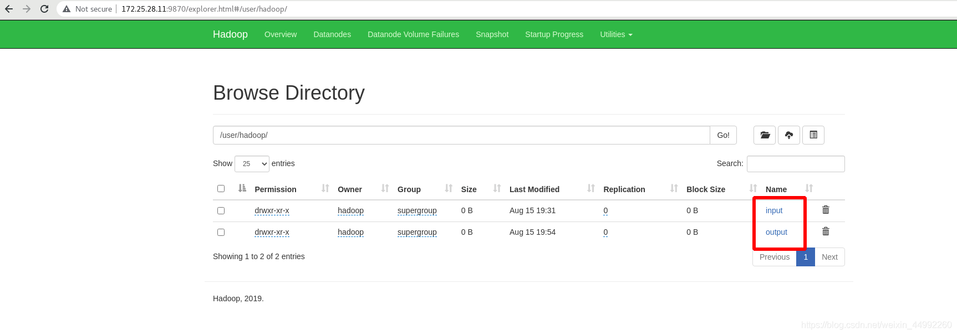Focus the Search input field

pyautogui.click(x=796, y=164)
